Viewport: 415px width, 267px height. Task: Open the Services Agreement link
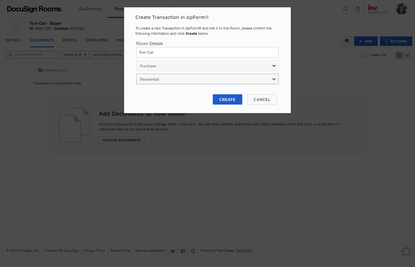150,251
